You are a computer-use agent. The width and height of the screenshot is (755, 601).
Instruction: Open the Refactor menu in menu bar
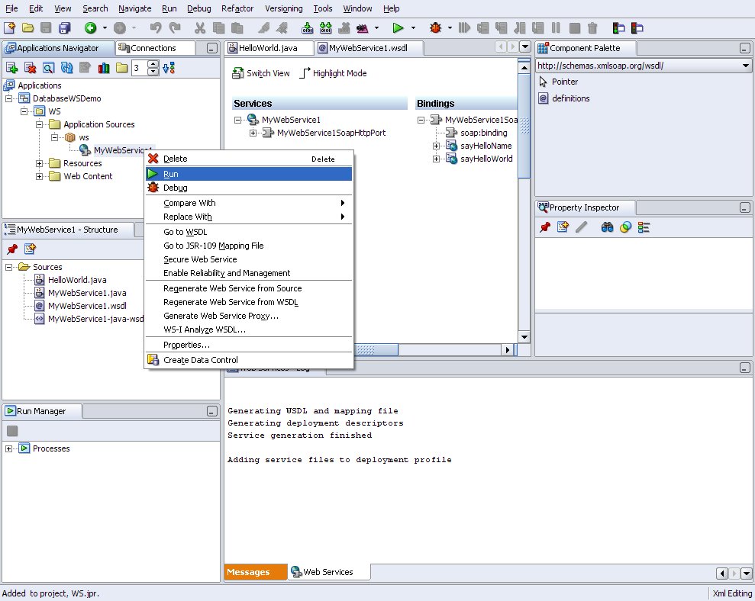click(237, 8)
